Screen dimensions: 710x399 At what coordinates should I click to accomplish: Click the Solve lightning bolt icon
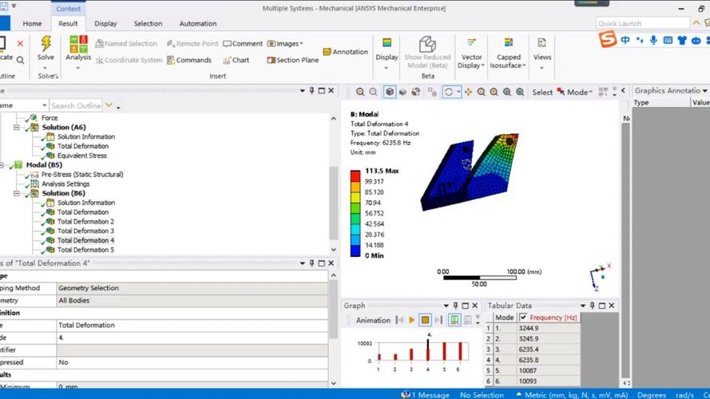(x=46, y=44)
